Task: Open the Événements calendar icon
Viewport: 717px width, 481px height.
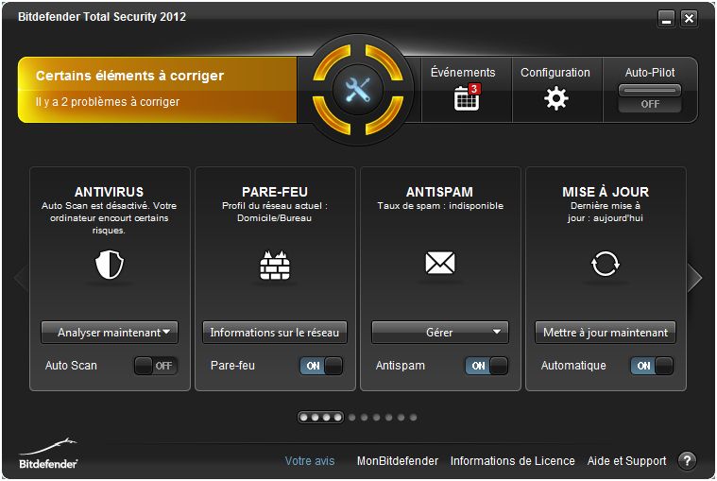Action: (467, 97)
